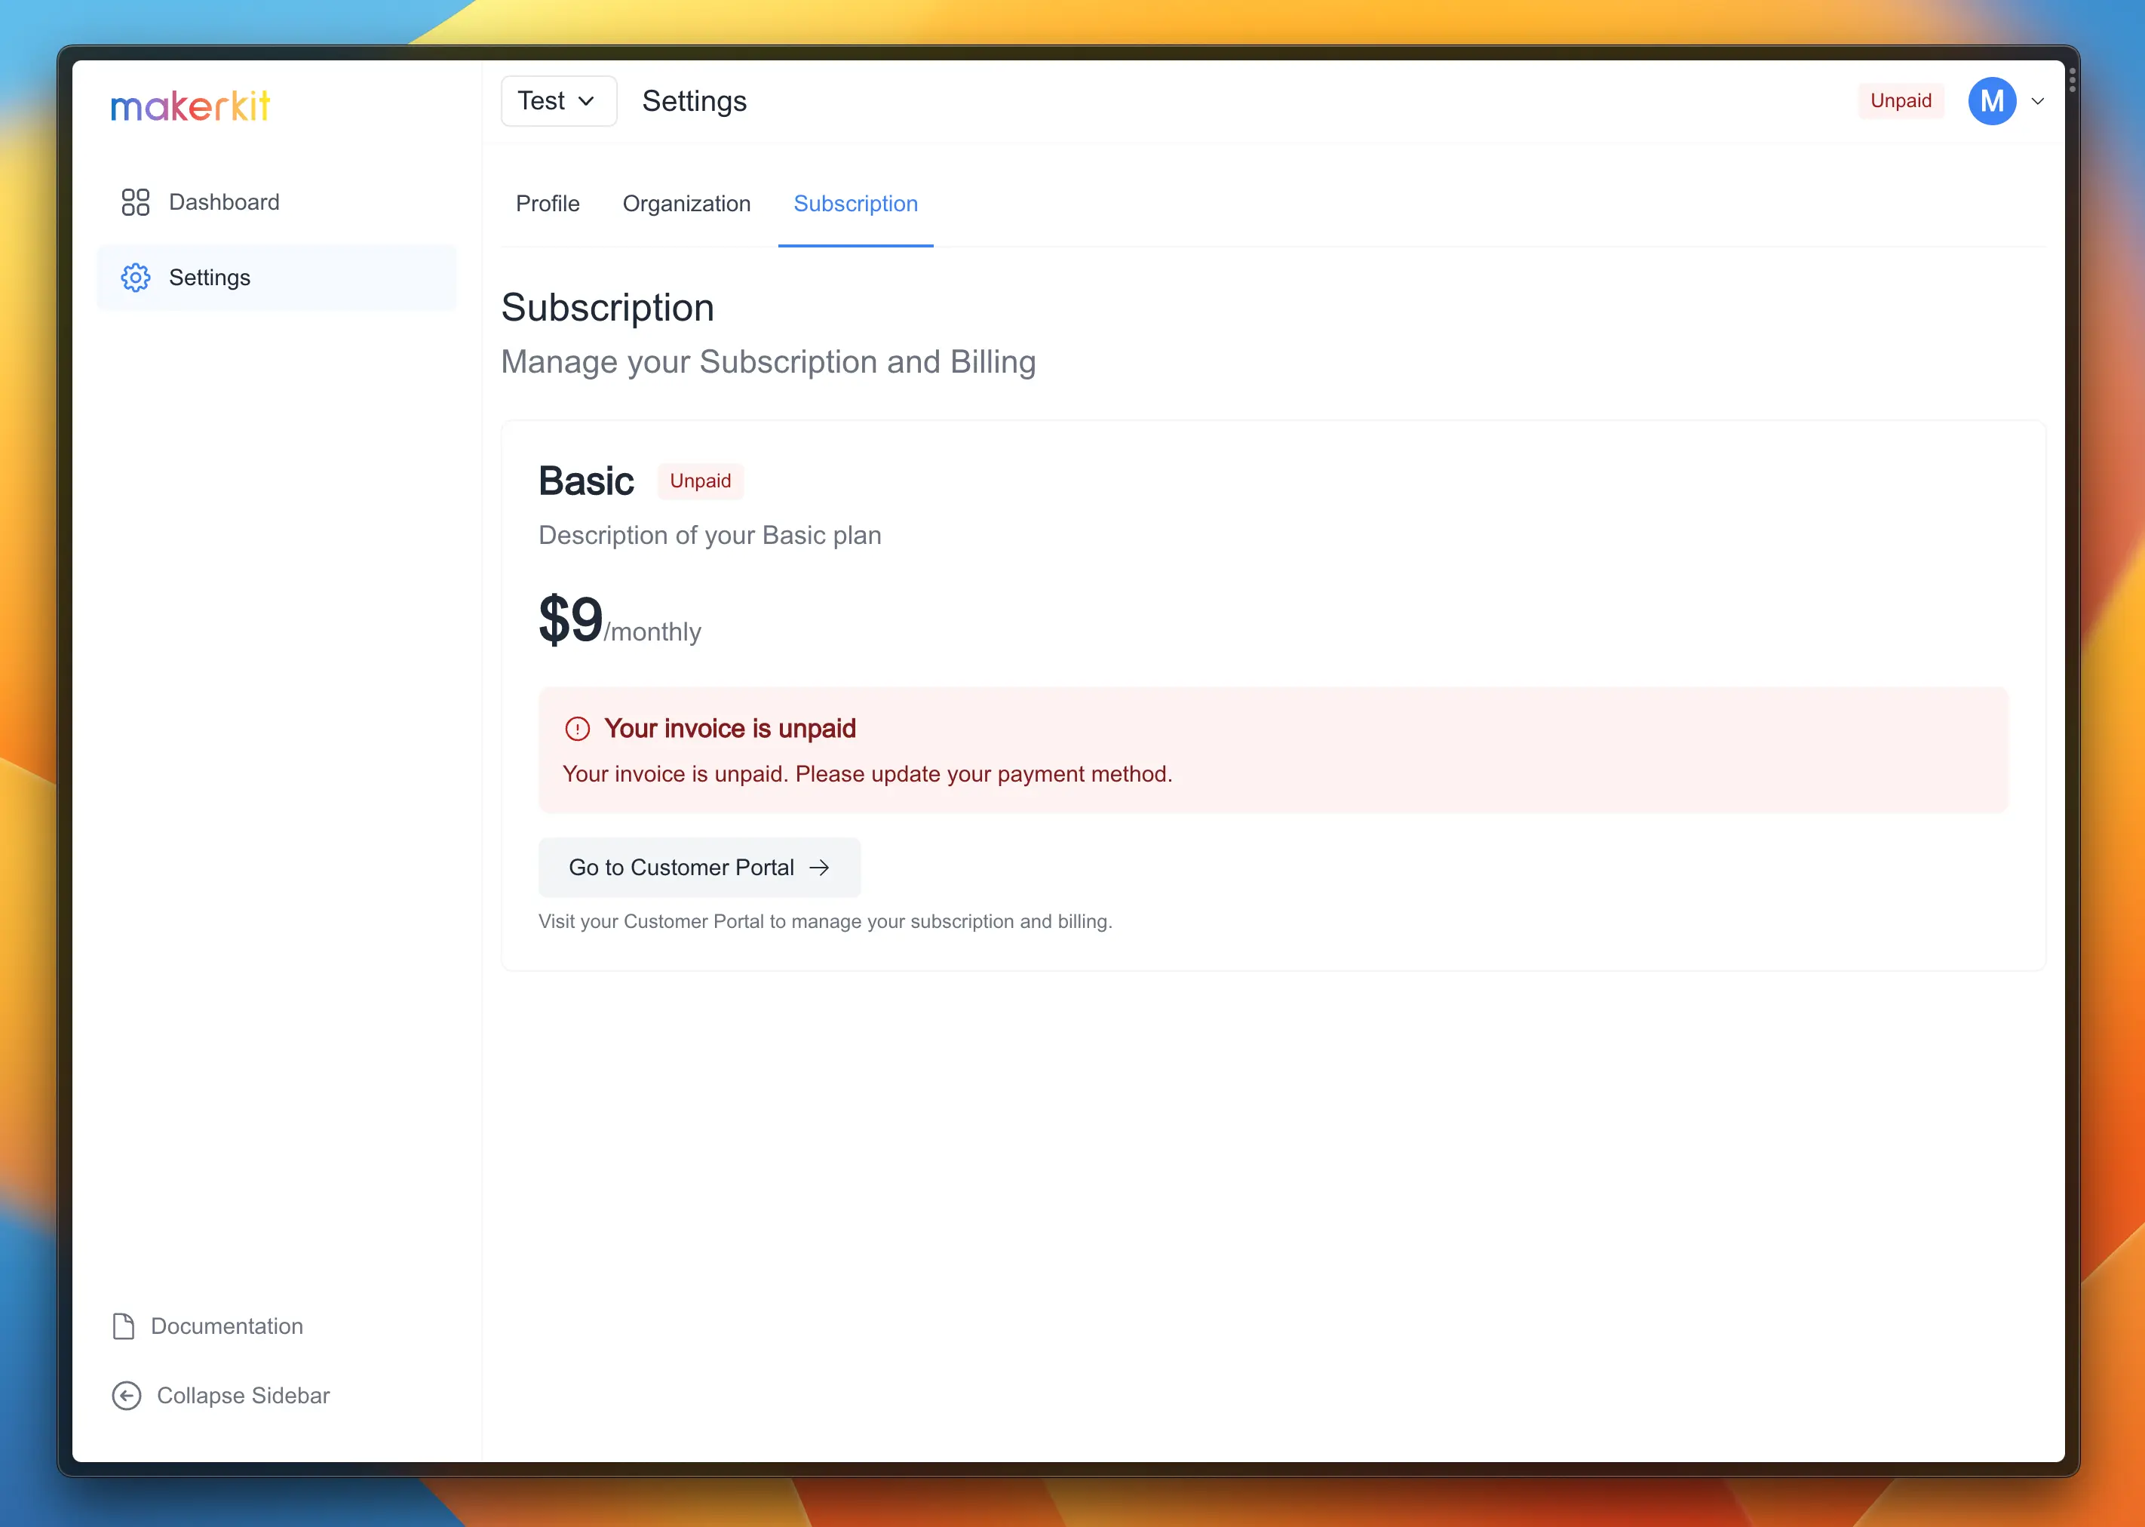Click the Settings label in sidebar
This screenshot has height=1527, width=2145.
click(x=210, y=278)
